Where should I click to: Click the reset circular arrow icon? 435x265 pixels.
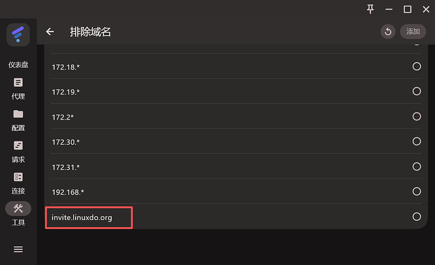click(x=388, y=31)
